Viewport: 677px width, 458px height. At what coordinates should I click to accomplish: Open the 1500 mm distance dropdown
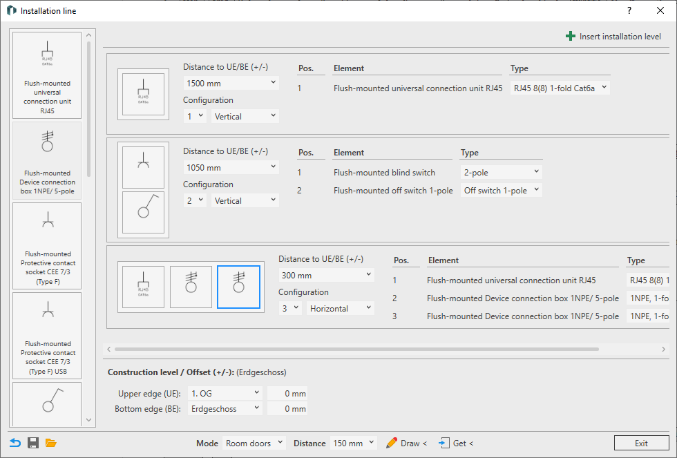coord(231,83)
